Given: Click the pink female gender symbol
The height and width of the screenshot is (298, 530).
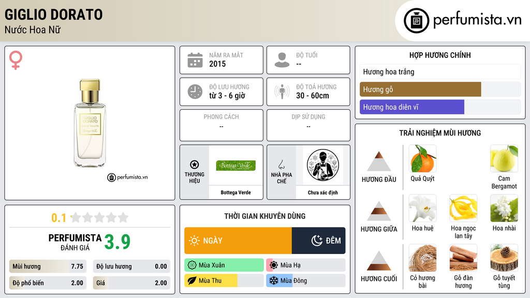Looking at the screenshot, I should point(16,60).
